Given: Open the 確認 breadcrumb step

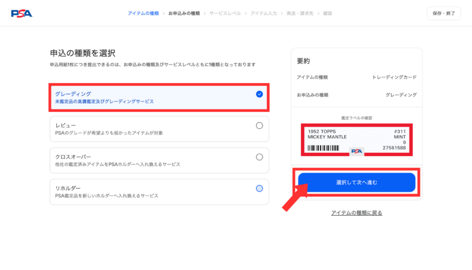Looking at the screenshot, I should click(328, 13).
